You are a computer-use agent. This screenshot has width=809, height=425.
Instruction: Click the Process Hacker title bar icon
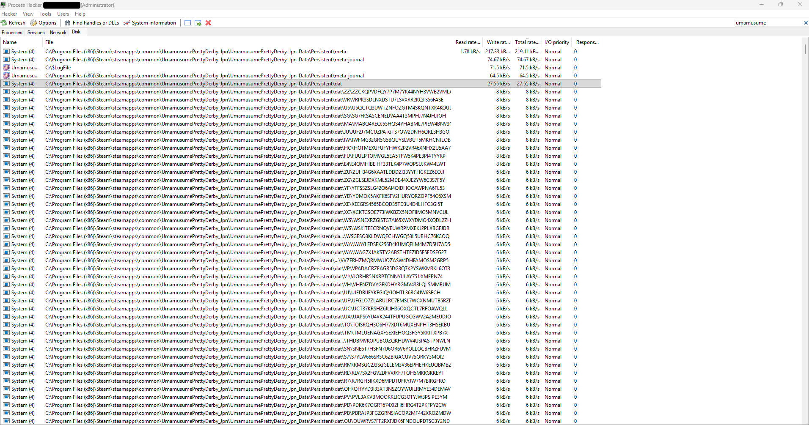tap(3, 5)
